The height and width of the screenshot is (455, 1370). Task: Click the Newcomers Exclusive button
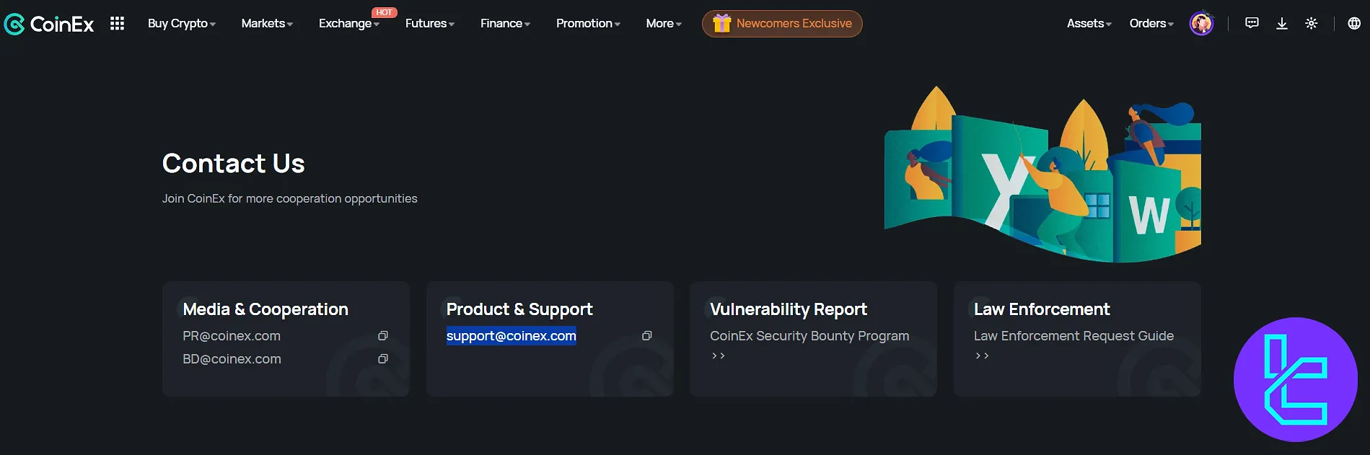(x=782, y=24)
